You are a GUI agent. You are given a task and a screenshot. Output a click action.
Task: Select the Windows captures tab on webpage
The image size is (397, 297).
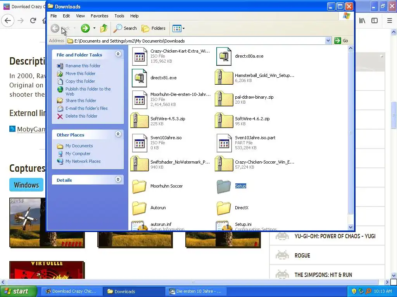pyautogui.click(x=26, y=185)
